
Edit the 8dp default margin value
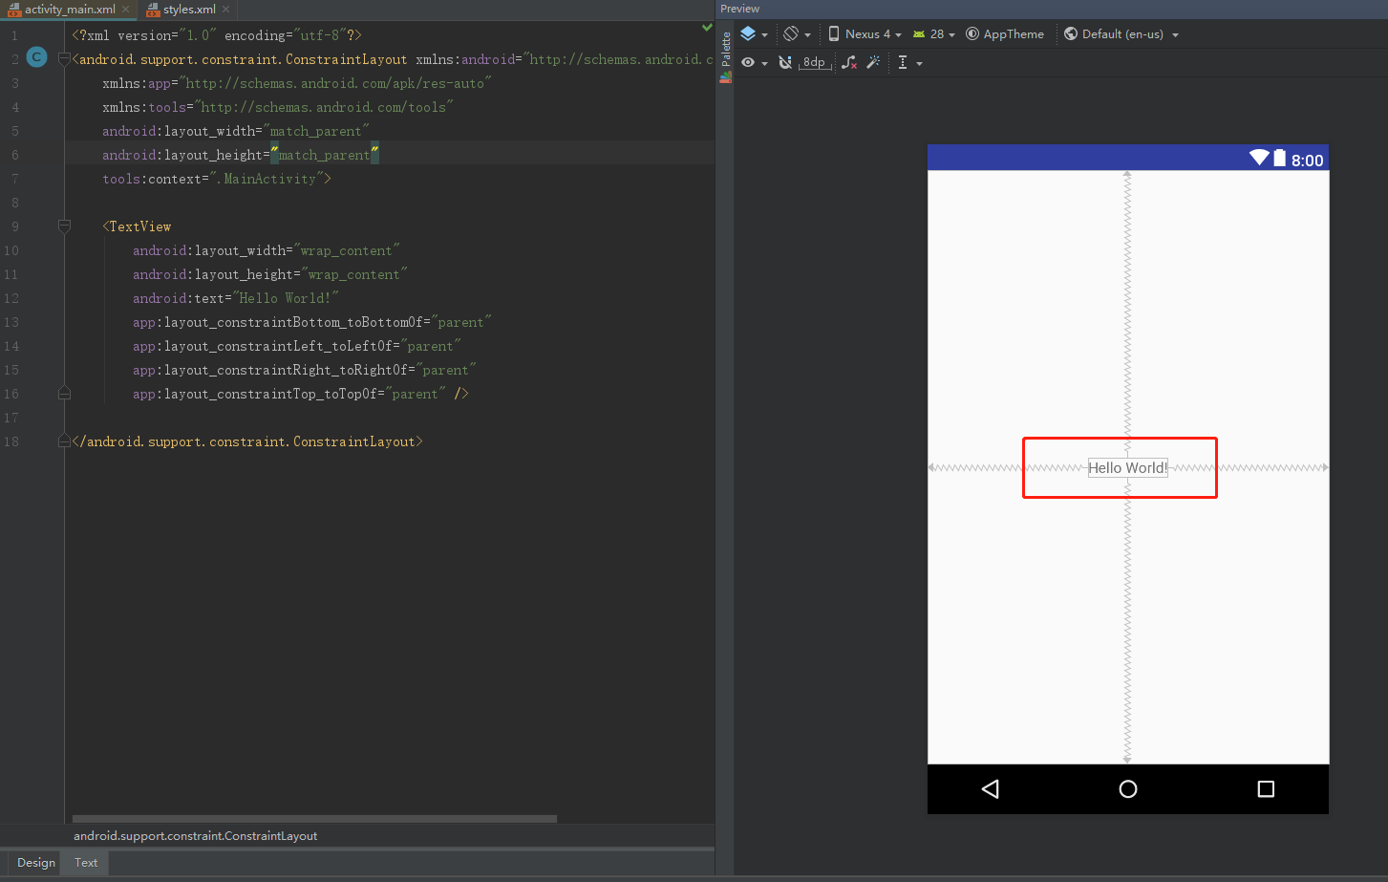pyautogui.click(x=814, y=62)
